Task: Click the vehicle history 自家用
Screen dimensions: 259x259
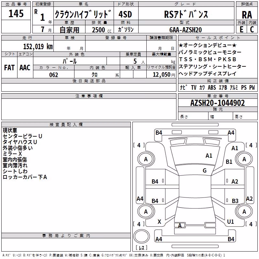Action: pyautogui.click(x=69, y=30)
